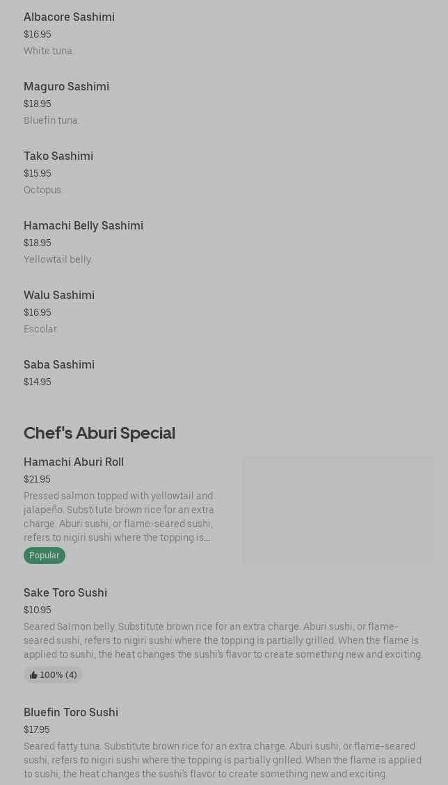Click the thumbs-up icon under Sake Toro Sushi
448x785 pixels.
coord(33,675)
